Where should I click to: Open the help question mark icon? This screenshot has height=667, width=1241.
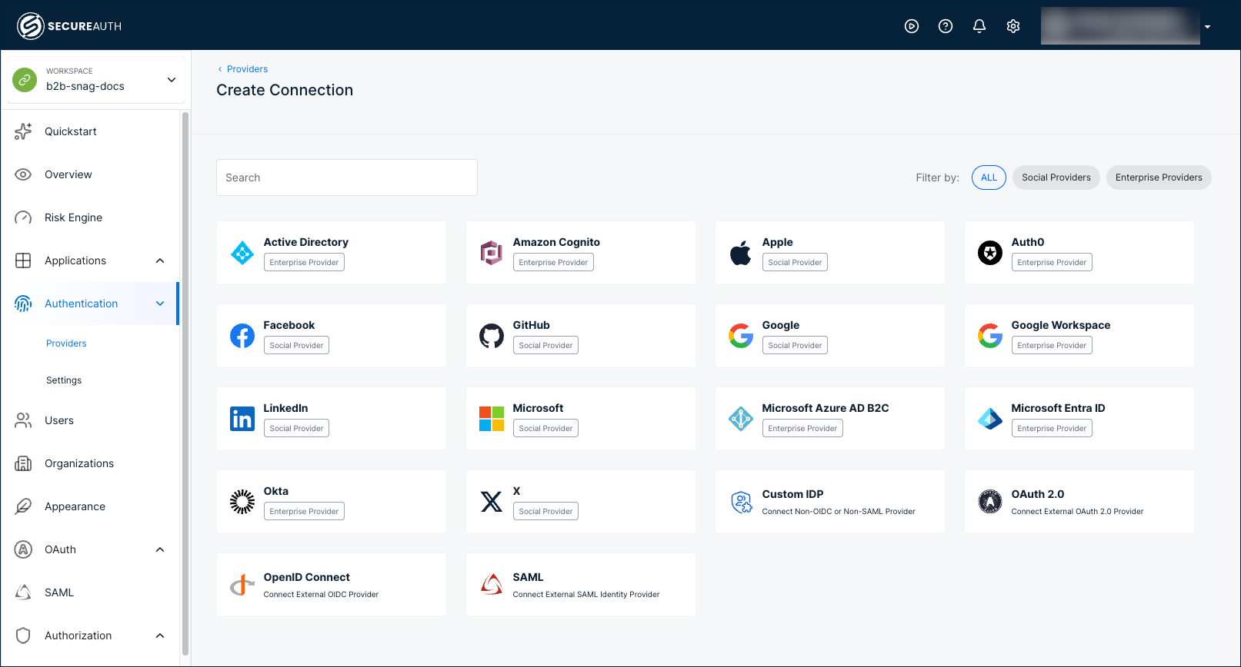pyautogui.click(x=946, y=26)
